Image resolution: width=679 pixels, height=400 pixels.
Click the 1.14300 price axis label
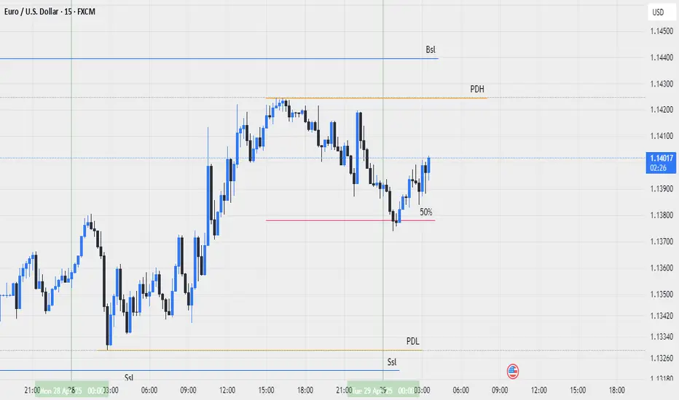(662, 84)
